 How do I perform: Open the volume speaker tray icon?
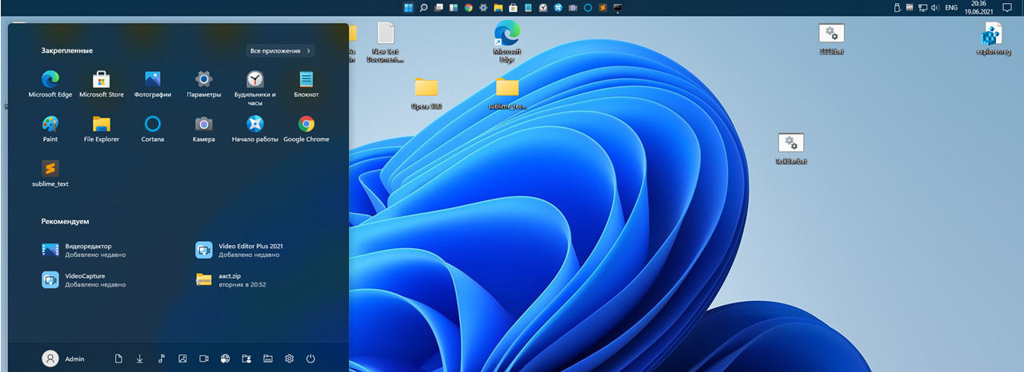pos(935,8)
